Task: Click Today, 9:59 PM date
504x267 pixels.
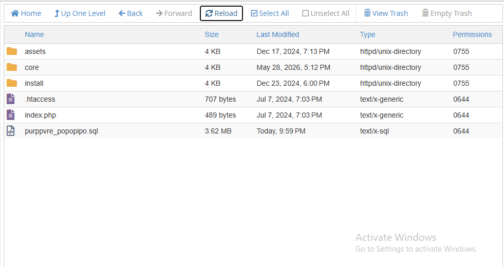Action: pyautogui.click(x=281, y=131)
